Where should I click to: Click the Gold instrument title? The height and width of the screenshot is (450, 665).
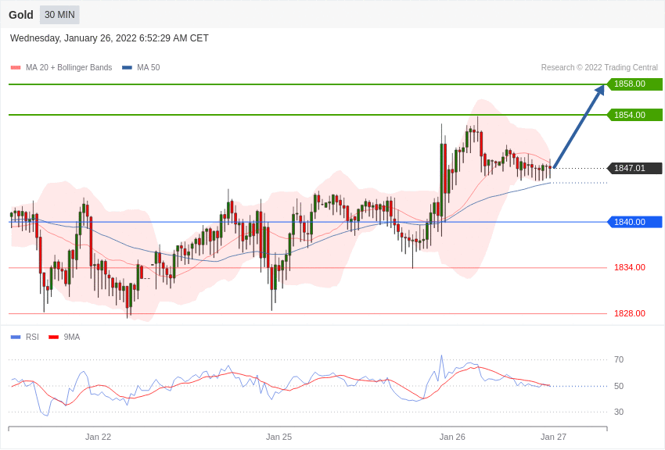[x=21, y=15]
